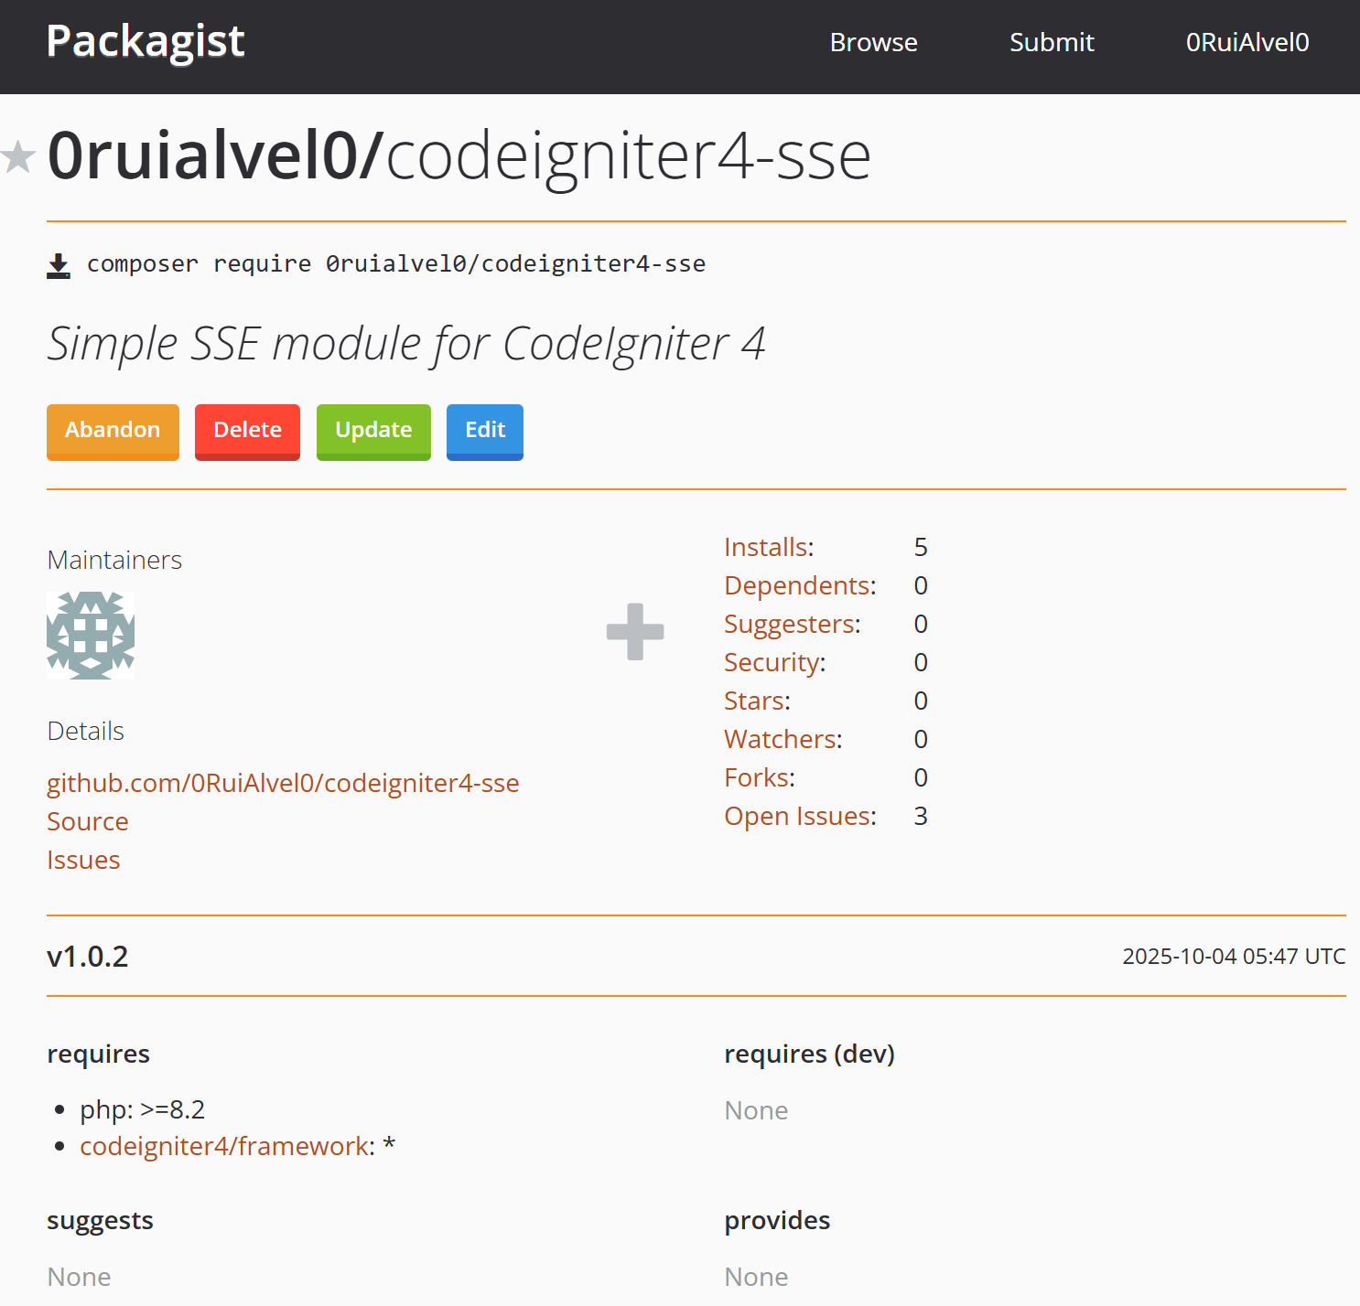Select the composer require command text
The width and height of the screenshot is (1360, 1306).
[x=395, y=264]
